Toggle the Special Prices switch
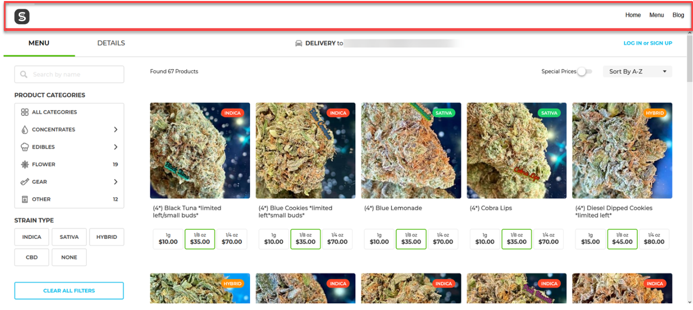693x310 pixels. pyautogui.click(x=584, y=72)
